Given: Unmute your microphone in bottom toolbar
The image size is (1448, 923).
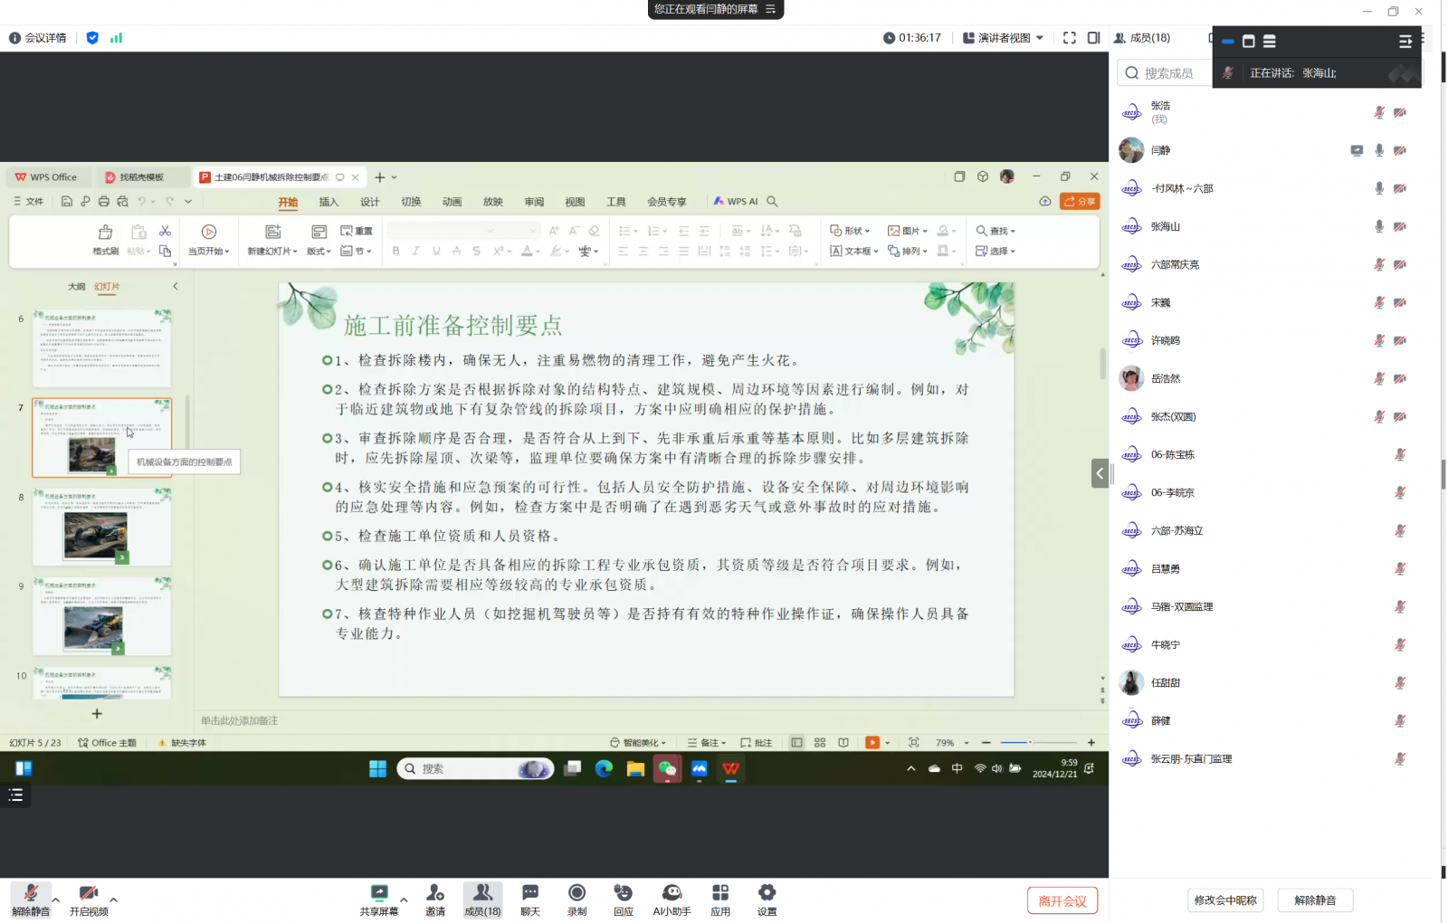Looking at the screenshot, I should 31,899.
